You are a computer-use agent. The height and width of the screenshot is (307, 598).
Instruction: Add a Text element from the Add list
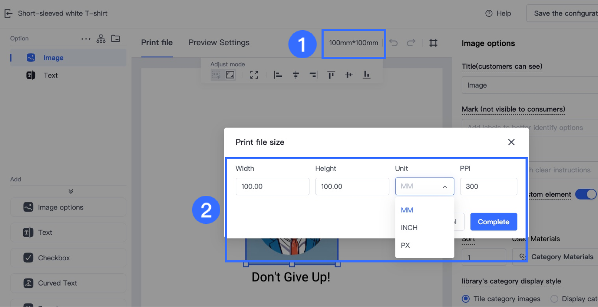(68, 232)
